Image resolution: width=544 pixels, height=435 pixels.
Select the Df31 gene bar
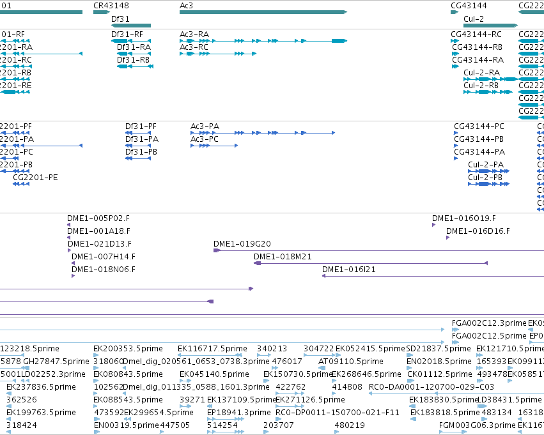tap(131, 26)
